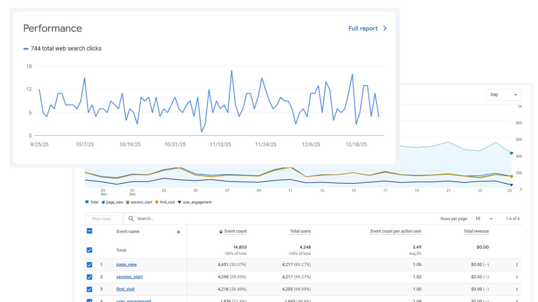This screenshot has width=538, height=302.
Task: Uncheck the select-all checkbox above the rows
Action: [x=89, y=231]
